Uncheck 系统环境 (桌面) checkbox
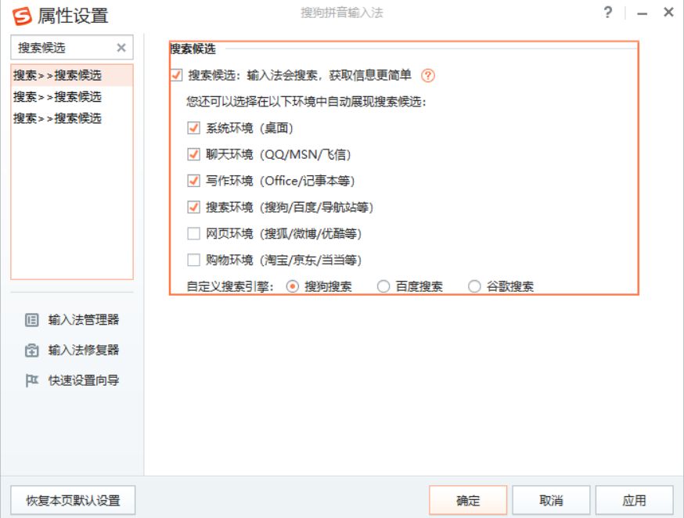The width and height of the screenshot is (684, 518). click(x=193, y=128)
